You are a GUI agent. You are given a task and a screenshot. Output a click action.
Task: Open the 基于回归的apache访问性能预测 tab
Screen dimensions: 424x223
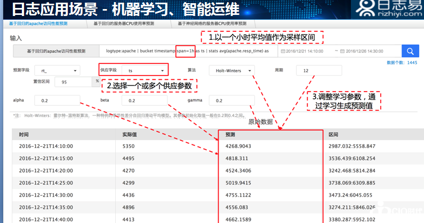click(x=38, y=24)
